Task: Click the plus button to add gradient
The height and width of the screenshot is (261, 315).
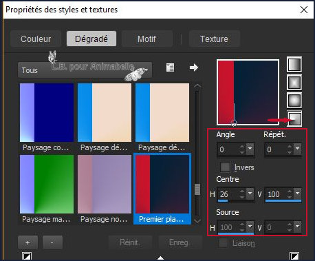Action: click(28, 242)
